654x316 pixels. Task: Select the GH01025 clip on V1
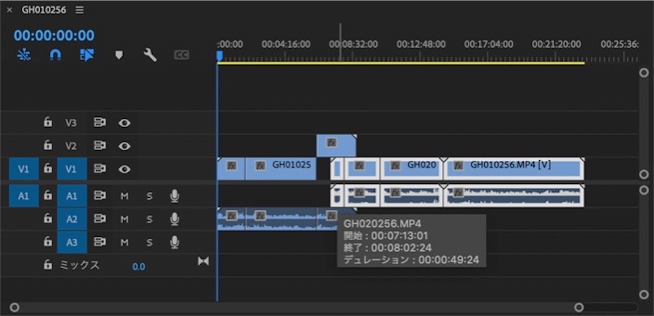(x=281, y=169)
